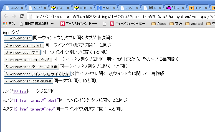This screenshot has width=215, height=132.
Task: Close the Google html tab
Action: (114, 8)
